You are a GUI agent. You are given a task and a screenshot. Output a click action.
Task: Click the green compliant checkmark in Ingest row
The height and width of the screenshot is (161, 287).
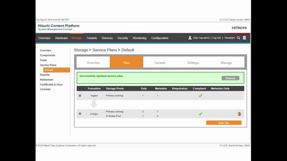pyautogui.click(x=200, y=95)
